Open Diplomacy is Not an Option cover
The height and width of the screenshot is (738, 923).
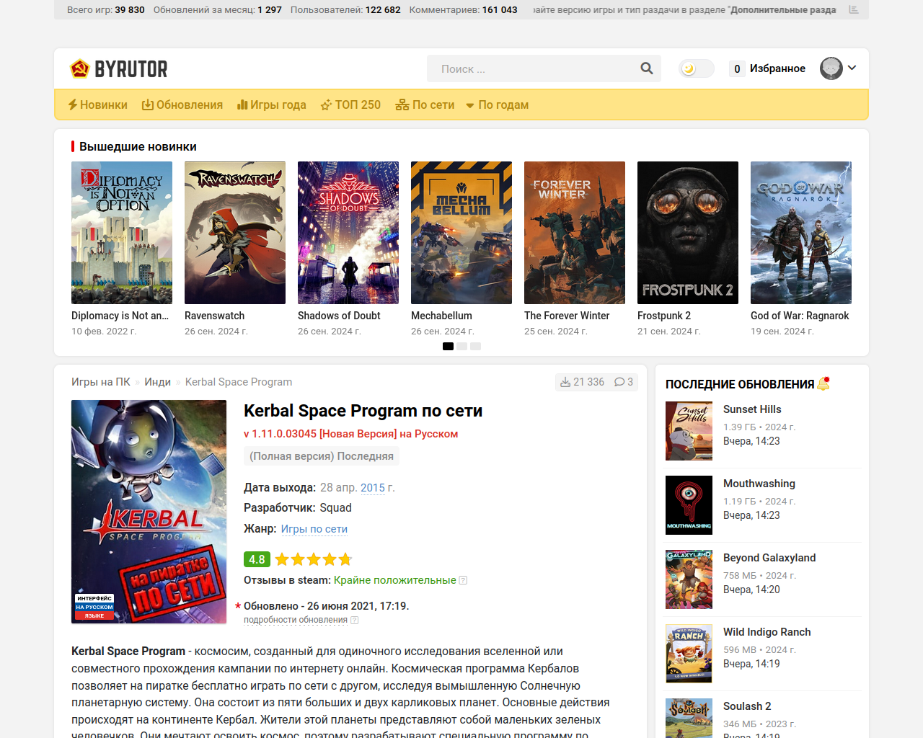point(122,233)
